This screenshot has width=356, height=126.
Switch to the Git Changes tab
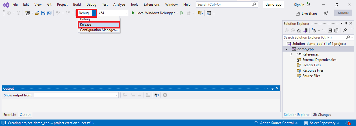pyautogui.click(x=322, y=115)
